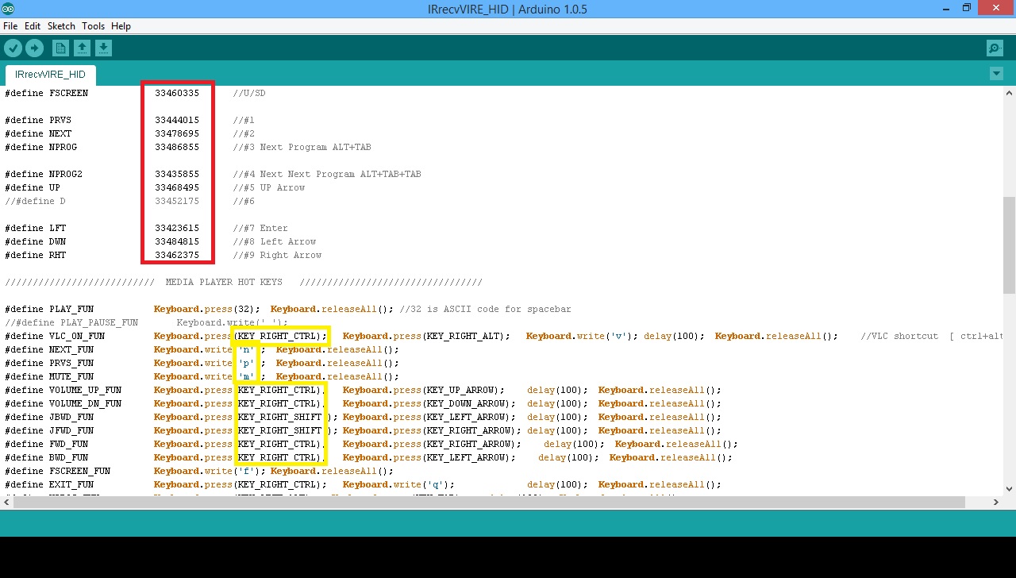Click the FSCREEN define line
The height and width of the screenshot is (578, 1016).
48,93
